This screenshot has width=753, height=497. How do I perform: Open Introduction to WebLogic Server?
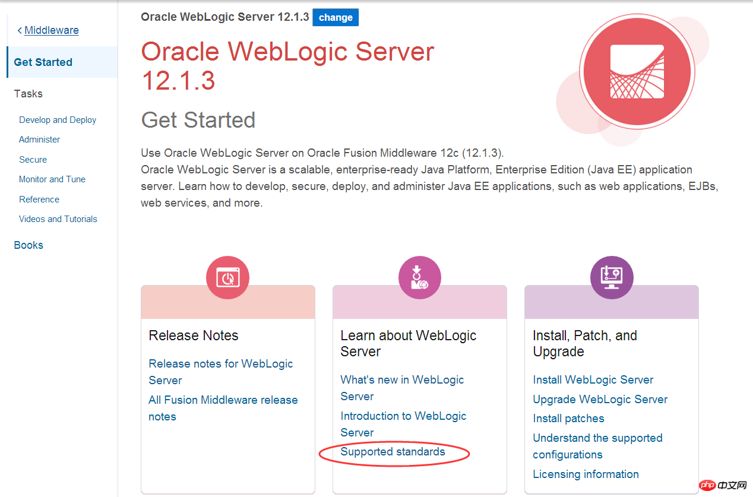[403, 424]
